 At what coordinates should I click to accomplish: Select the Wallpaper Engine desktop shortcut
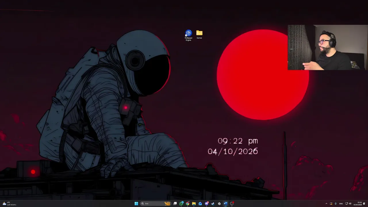point(188,35)
